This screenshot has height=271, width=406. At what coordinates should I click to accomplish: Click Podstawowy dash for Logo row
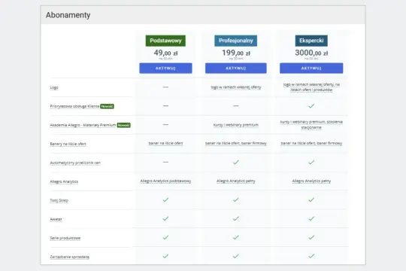[165, 87]
